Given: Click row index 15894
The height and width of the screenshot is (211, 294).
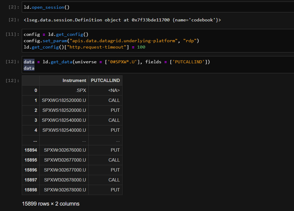Looking at the screenshot, I should click(x=31, y=150).
